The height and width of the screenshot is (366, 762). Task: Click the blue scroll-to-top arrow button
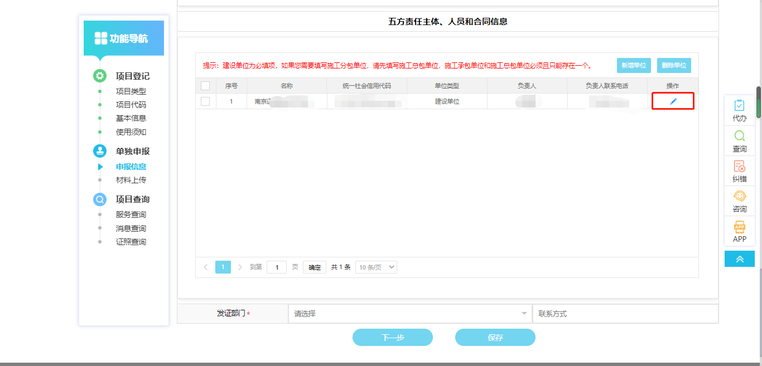[739, 259]
